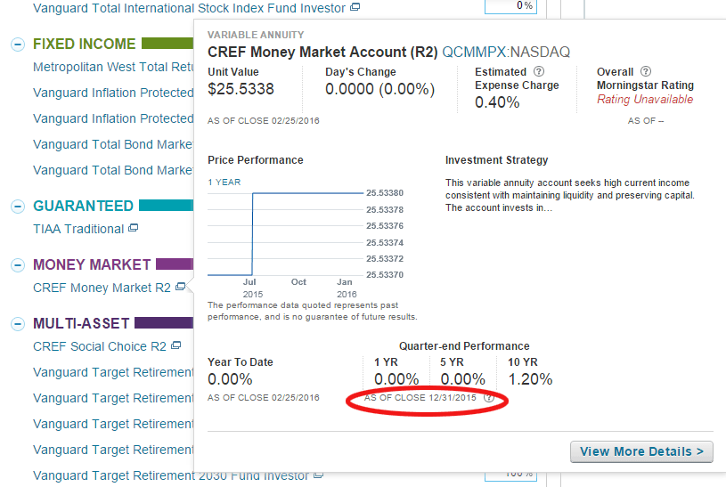This screenshot has height=487, width=726.
Task: Collapse the Multi-Asset section
Action: click(18, 324)
